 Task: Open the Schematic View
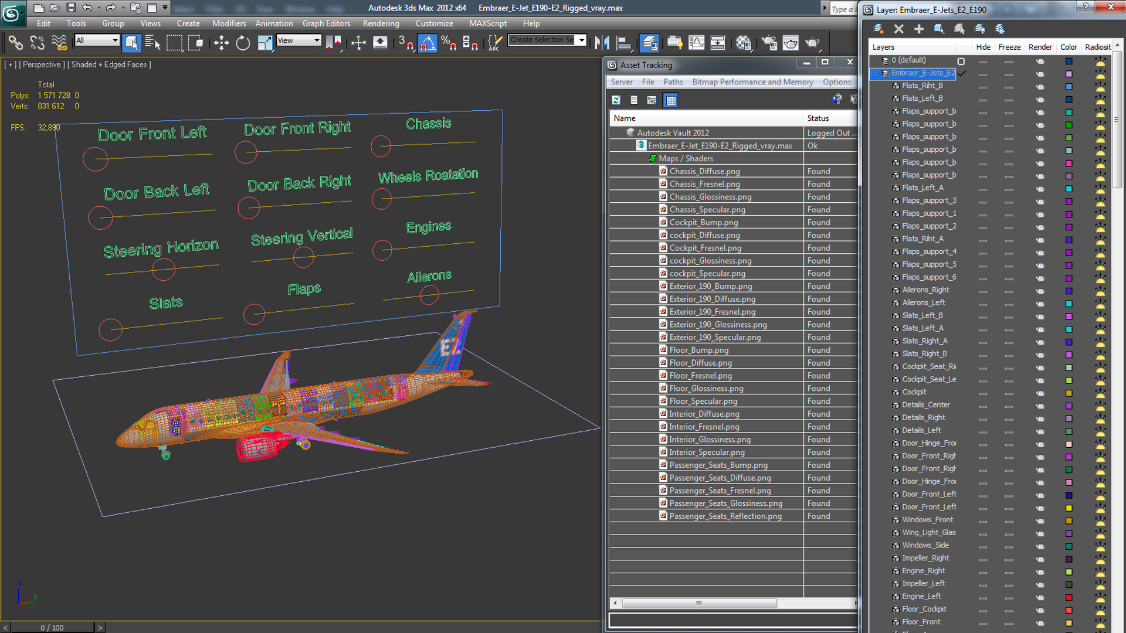pyautogui.click(x=718, y=42)
